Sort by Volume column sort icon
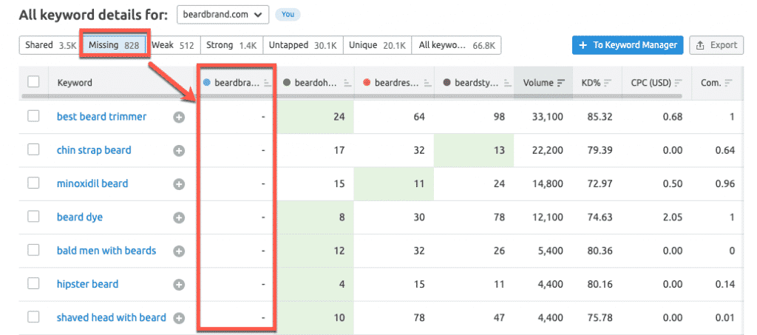 point(562,83)
